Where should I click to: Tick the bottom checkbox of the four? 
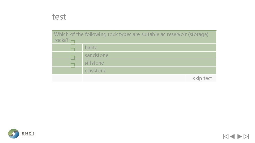point(73,65)
